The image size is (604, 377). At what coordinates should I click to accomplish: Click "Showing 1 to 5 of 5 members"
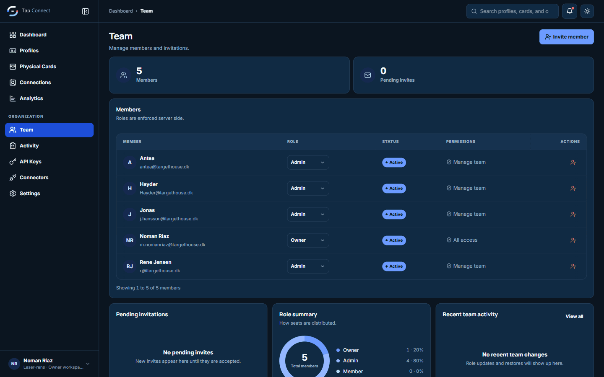(148, 288)
